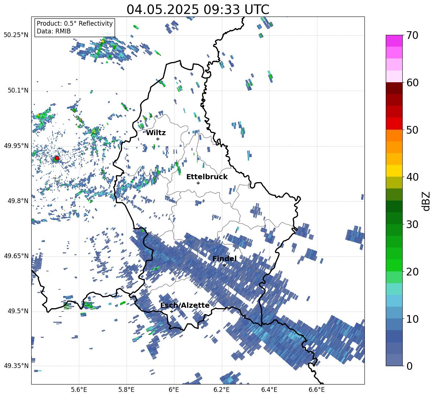Screen dimensions: 435x397
Task: Click the 6.4°E longitude label
Action: click(x=269, y=390)
